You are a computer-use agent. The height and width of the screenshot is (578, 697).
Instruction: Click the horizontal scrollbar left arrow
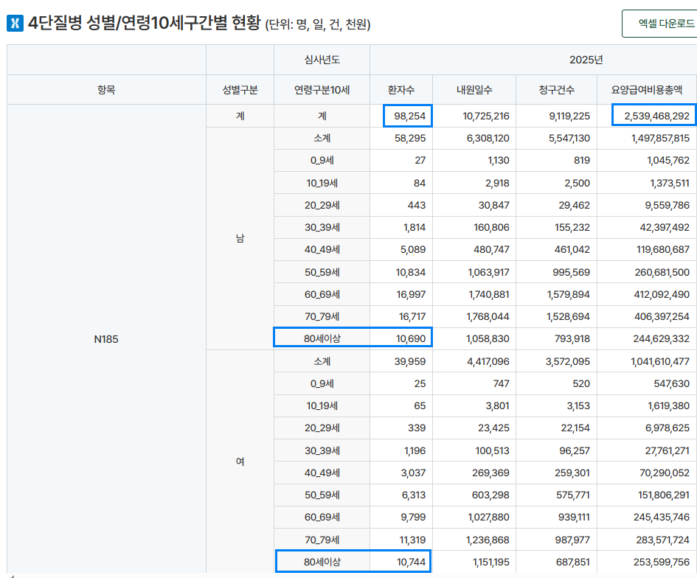pos(12,576)
